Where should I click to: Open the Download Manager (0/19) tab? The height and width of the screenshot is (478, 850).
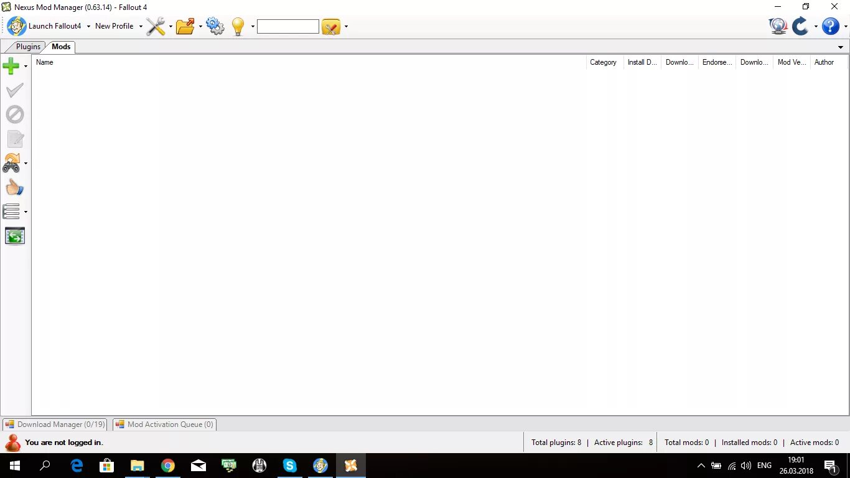pos(55,424)
